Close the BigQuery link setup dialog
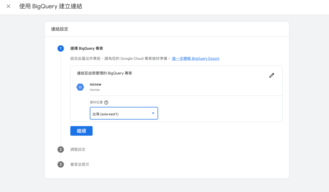 tap(8, 6)
